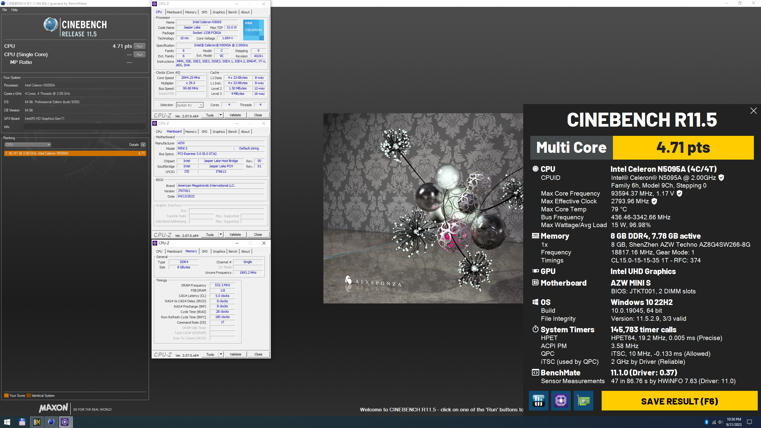
Task: Open the notification center icon
Action: [749, 422]
